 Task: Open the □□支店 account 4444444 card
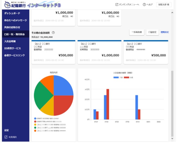(x=146, y=52)
